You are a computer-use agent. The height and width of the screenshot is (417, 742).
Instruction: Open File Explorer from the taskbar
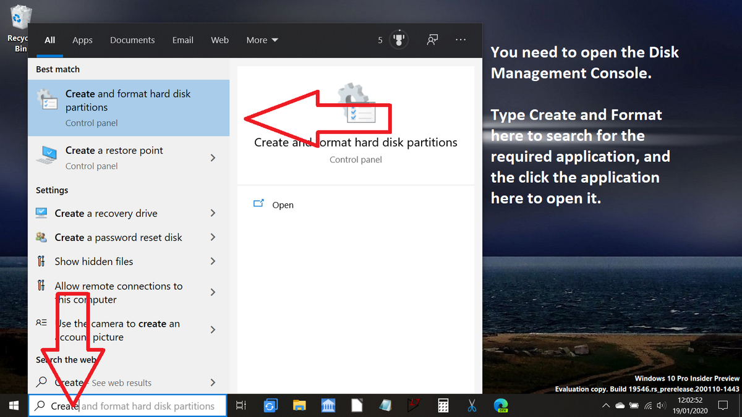[299, 406]
